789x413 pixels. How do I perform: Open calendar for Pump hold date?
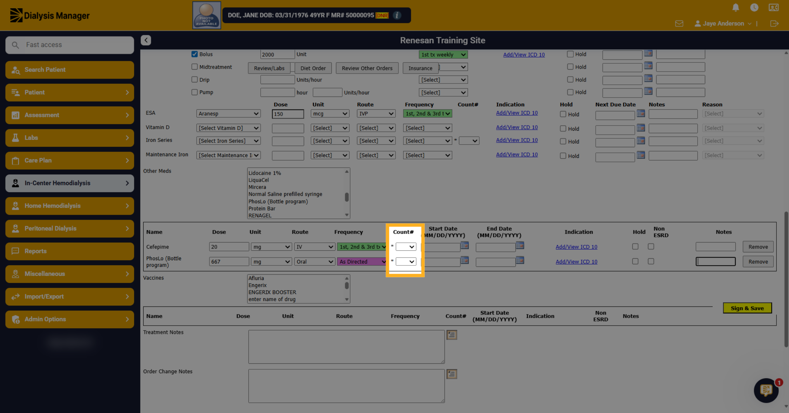648,91
